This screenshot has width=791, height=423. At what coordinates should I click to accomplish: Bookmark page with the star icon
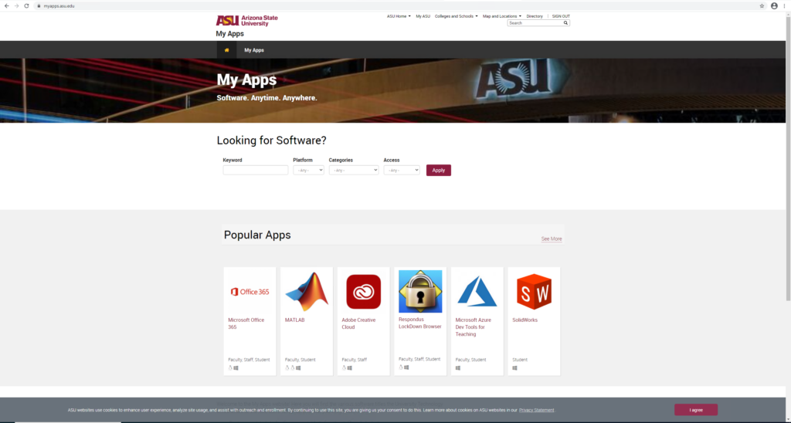pos(762,6)
